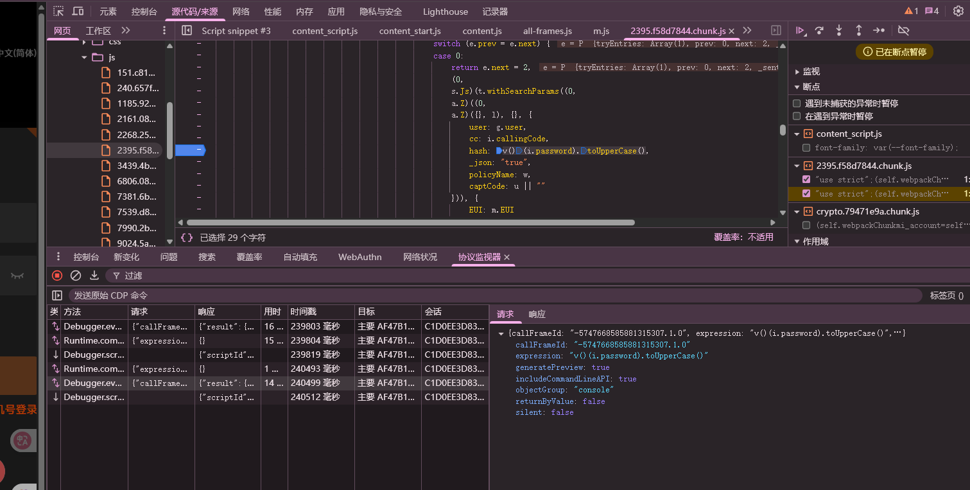Uncheck first 2395.f58d7844.chunk.js breakpoint
970x490 pixels.
coord(806,180)
